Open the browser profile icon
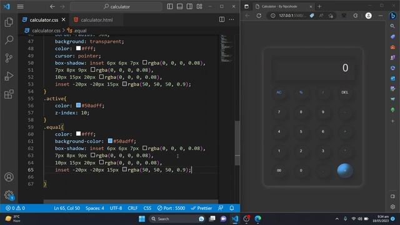This screenshot has height=225, width=400. pyautogui.click(x=368, y=16)
